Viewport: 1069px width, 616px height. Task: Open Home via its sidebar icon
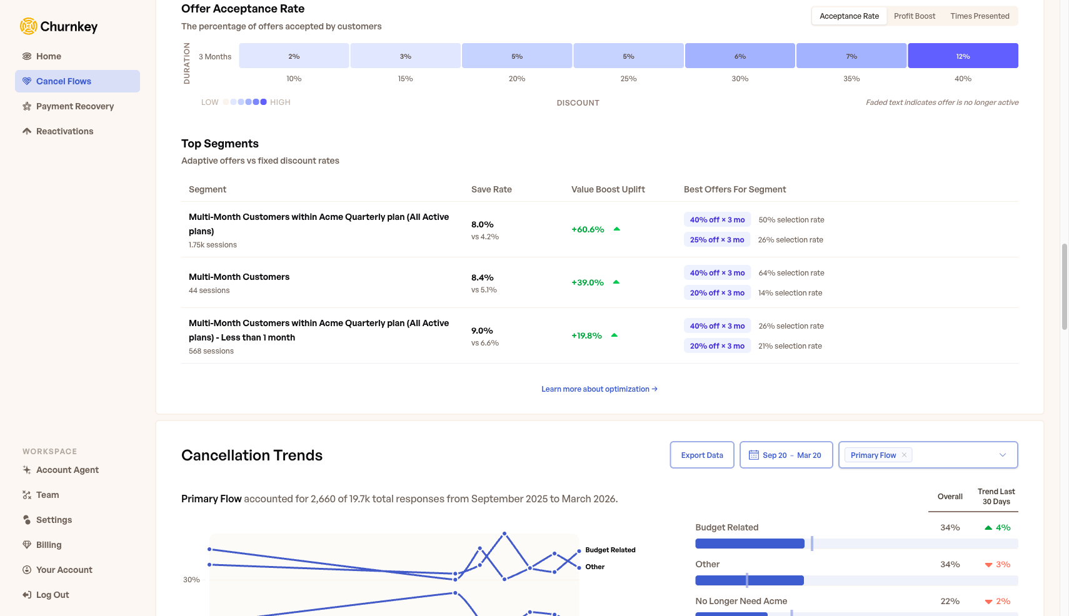(x=27, y=56)
